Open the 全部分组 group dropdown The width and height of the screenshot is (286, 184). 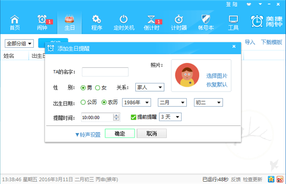[x=19, y=43]
